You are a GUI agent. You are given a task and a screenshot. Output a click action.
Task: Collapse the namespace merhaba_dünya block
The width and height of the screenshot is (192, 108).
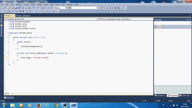pyautogui.click(x=8, y=33)
